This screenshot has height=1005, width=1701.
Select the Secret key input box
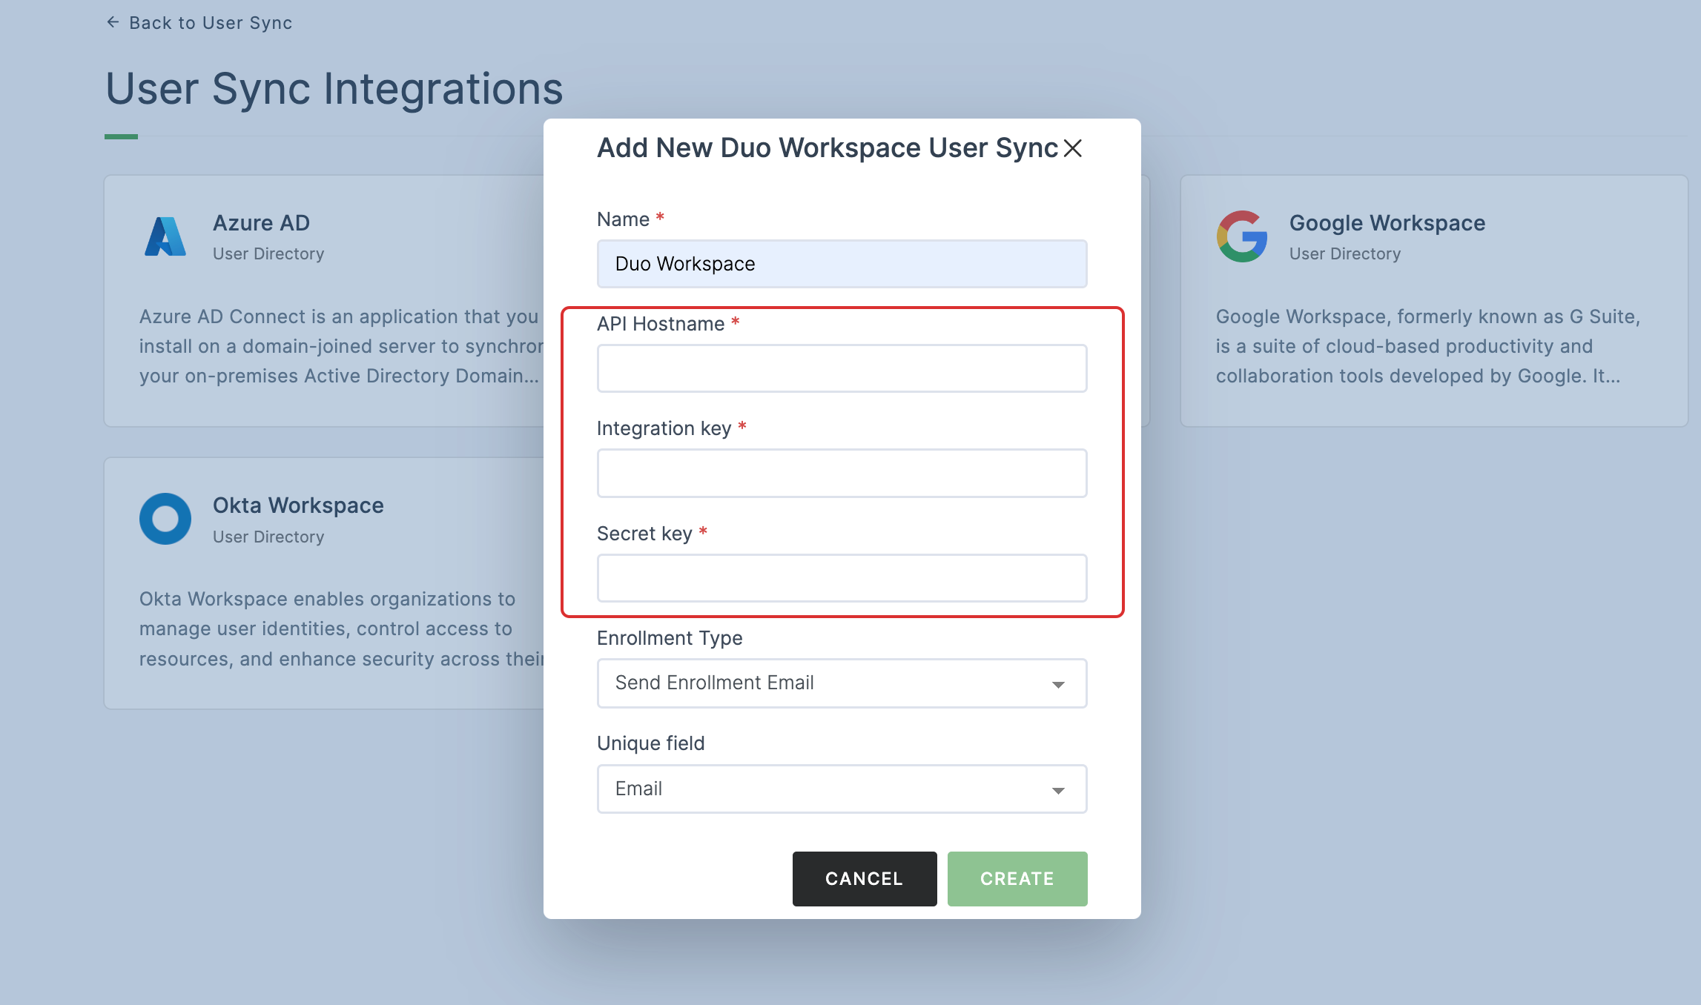842,578
